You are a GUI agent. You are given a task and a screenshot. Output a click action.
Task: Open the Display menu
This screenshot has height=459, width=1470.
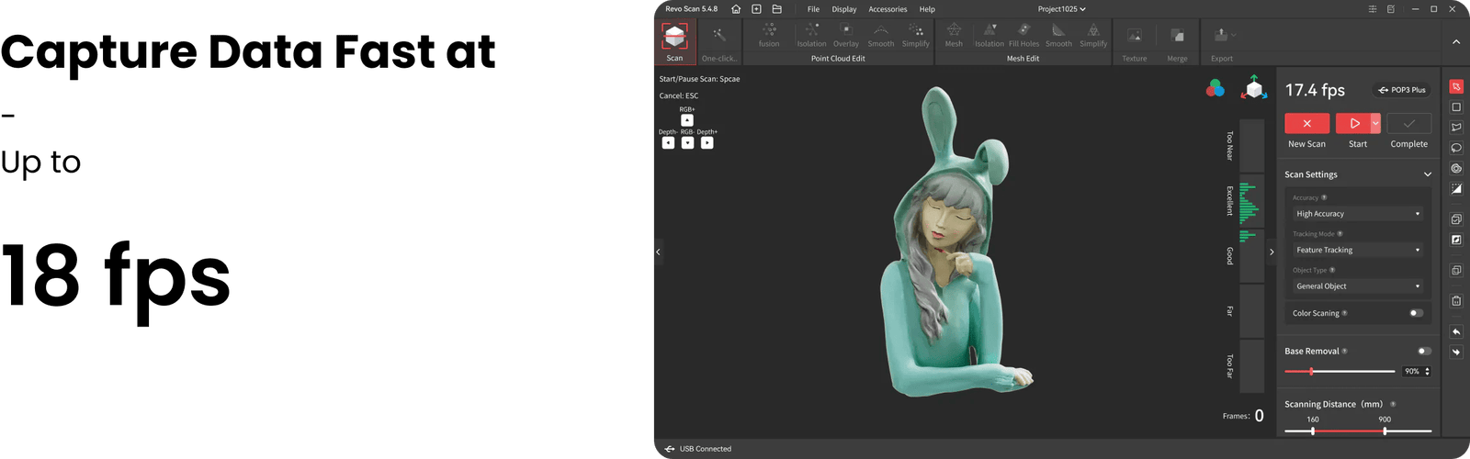[x=843, y=9]
